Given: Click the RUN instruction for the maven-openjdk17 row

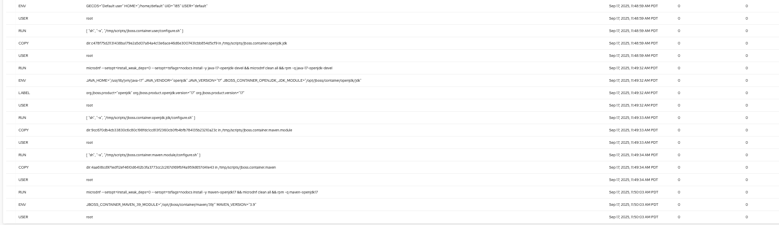Looking at the screenshot, I should [x=22, y=192].
